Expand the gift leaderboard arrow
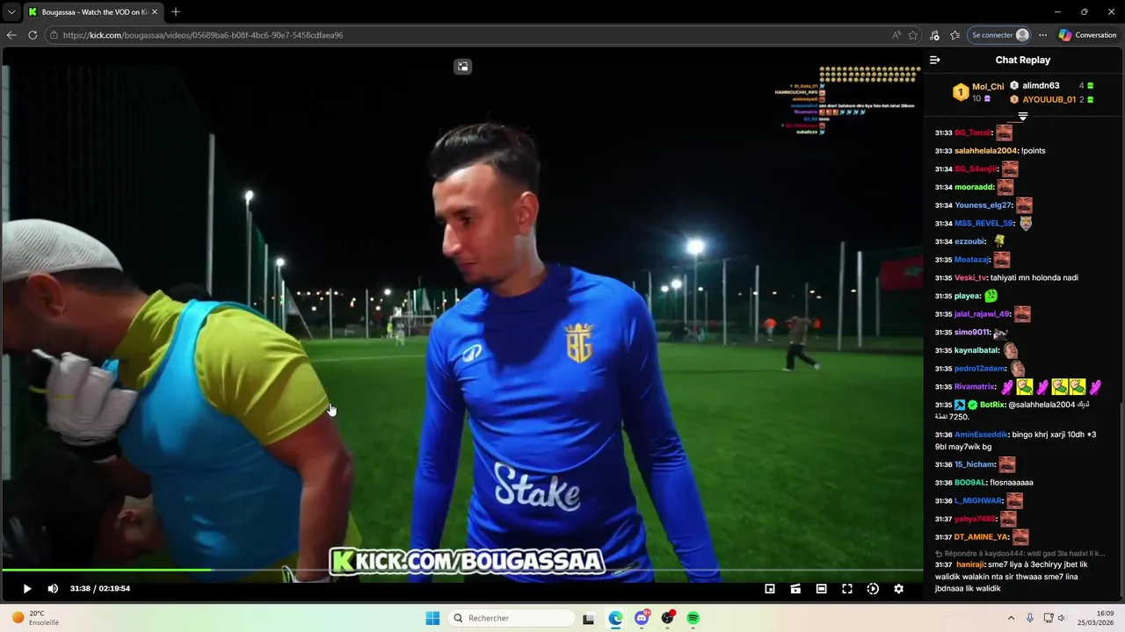The image size is (1125, 632). (x=1023, y=116)
